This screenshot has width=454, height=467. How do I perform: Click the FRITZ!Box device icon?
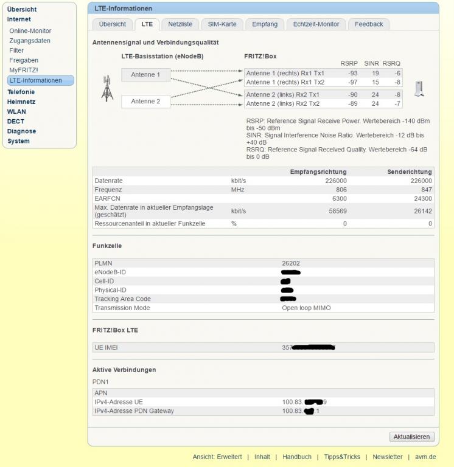(419, 89)
